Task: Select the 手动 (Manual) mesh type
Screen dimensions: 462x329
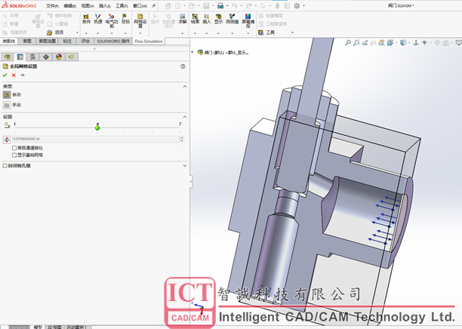Action: click(x=7, y=105)
